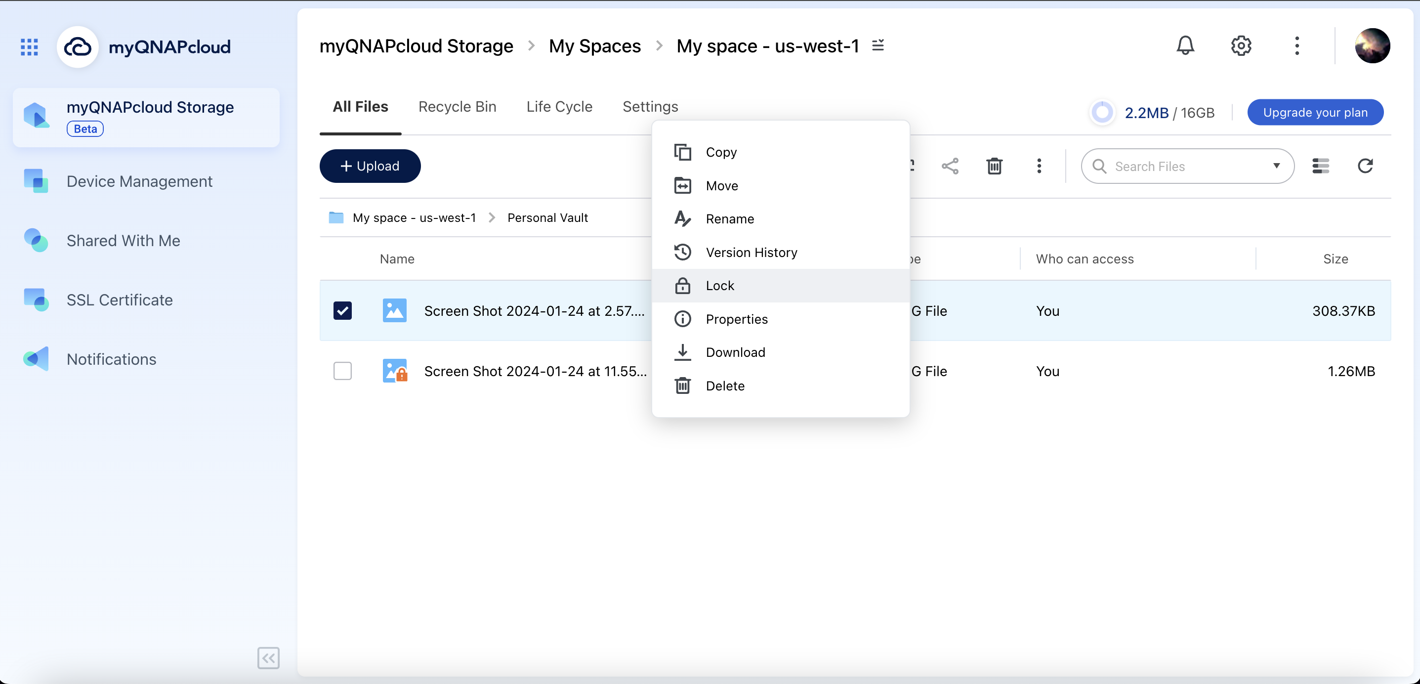Viewport: 1420px width, 684px height.
Task: Open Properties from the context menu
Action: click(781, 319)
